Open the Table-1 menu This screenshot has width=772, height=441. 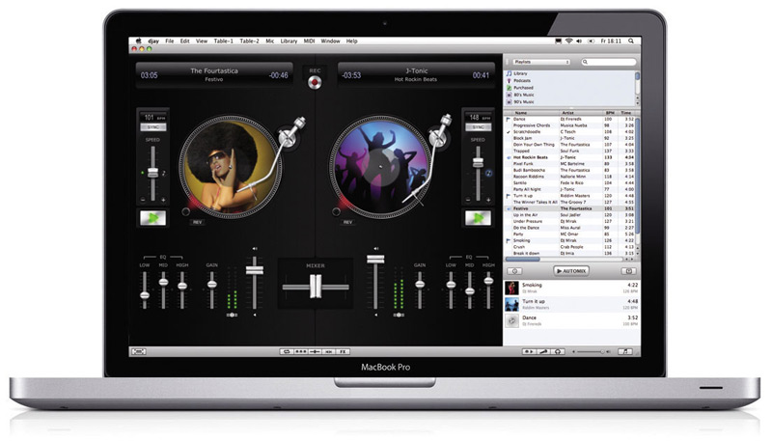(224, 41)
